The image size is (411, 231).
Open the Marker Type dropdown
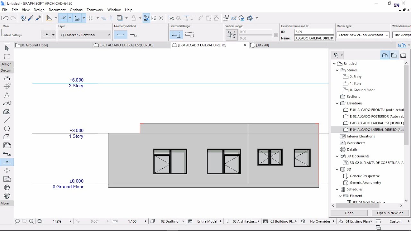[363, 35]
